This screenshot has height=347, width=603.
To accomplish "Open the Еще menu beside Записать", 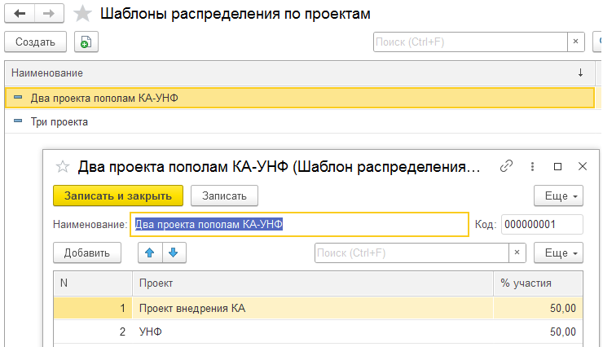I will [558, 195].
